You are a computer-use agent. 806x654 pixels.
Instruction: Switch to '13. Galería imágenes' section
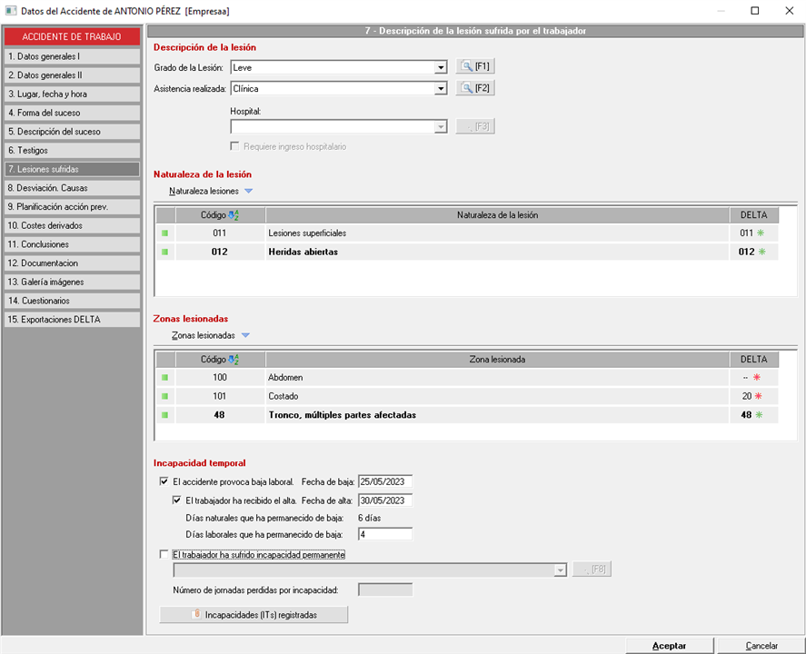tap(72, 282)
